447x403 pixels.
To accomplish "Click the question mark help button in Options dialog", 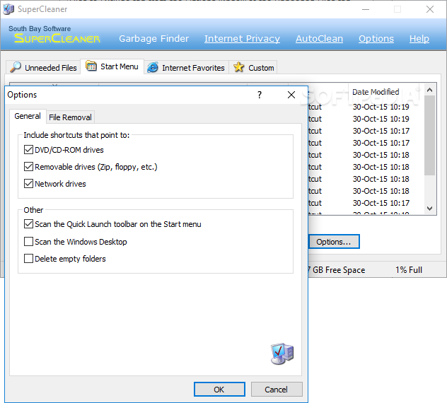I will click(x=260, y=95).
